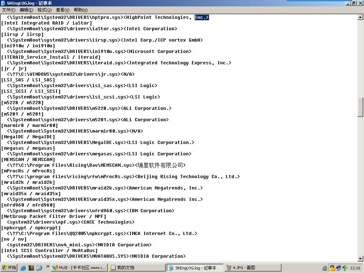Click the iaStor.sys driver path line
Screen dimensions: 364x273
[x=92, y=29]
